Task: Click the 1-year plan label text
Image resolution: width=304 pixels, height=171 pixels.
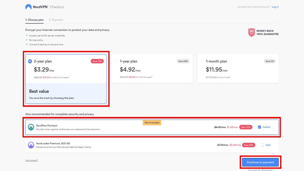Action: 129,61
